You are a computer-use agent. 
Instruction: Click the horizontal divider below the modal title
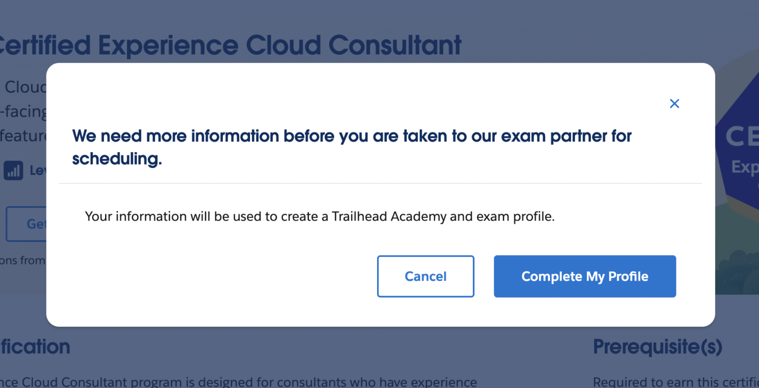tap(380, 183)
